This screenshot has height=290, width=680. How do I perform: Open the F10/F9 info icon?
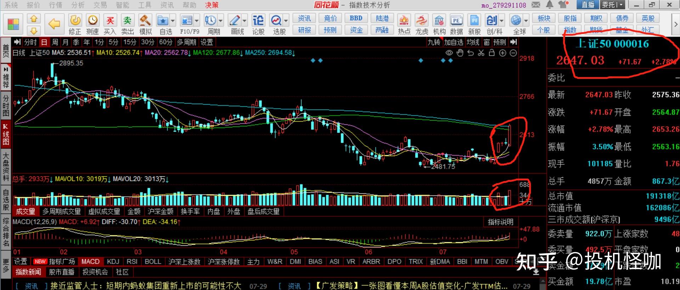(x=187, y=21)
